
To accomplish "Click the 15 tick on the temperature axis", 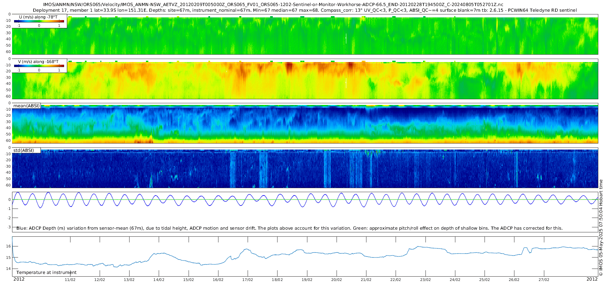I will [8, 258].
